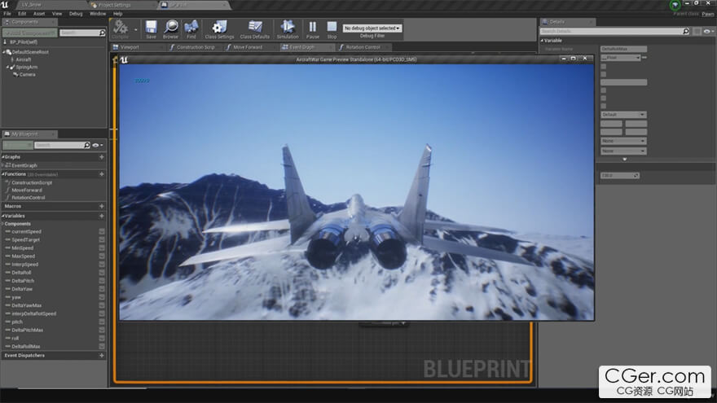The height and width of the screenshot is (403, 717).
Task: Click the Browse magnifier icon
Action: pyautogui.click(x=171, y=28)
